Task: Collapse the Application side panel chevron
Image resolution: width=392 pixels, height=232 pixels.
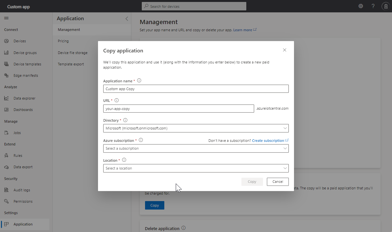Action: pos(127,19)
